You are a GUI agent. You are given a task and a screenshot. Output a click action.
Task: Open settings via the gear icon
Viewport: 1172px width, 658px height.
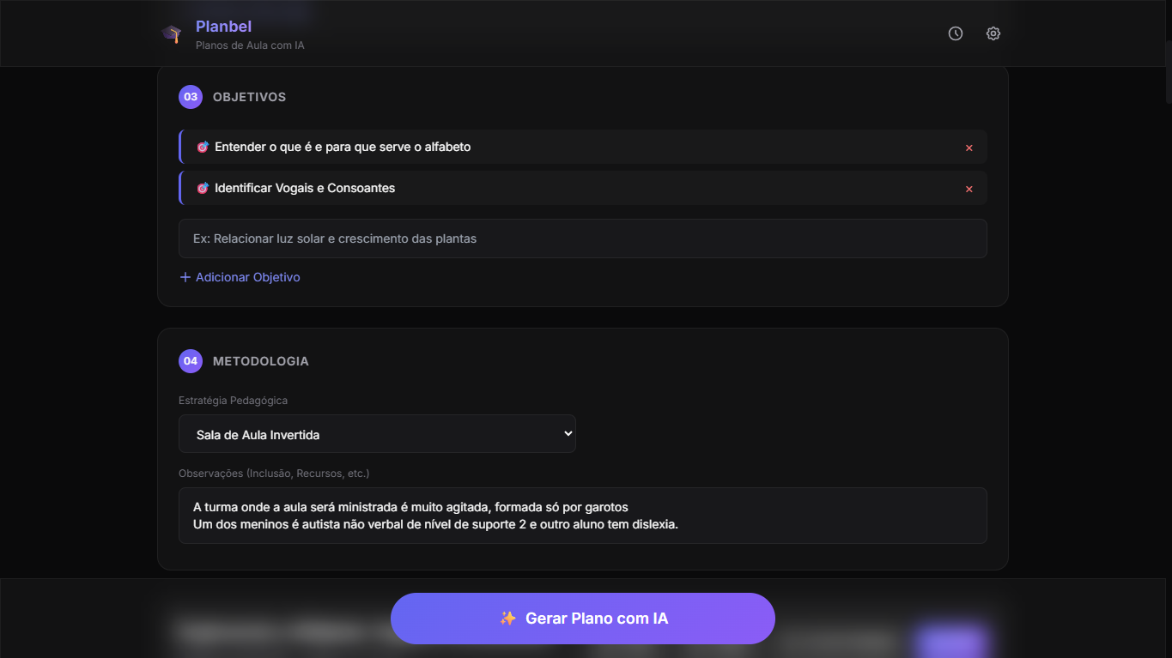click(993, 33)
